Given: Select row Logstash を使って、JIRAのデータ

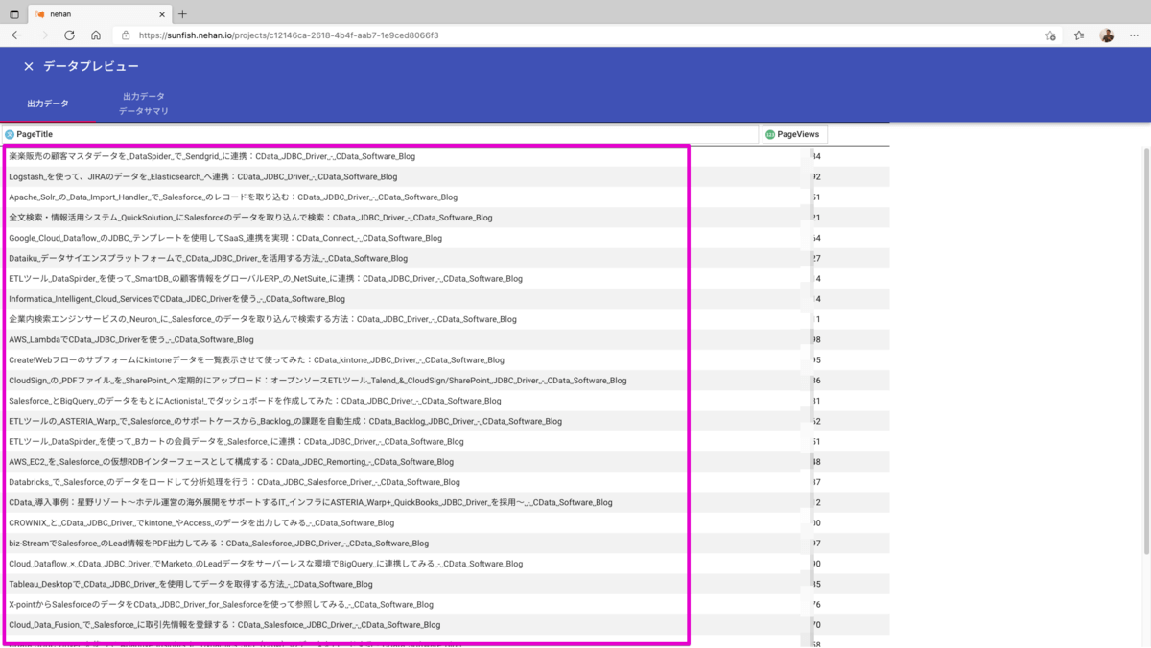Looking at the screenshot, I should click(x=445, y=176).
